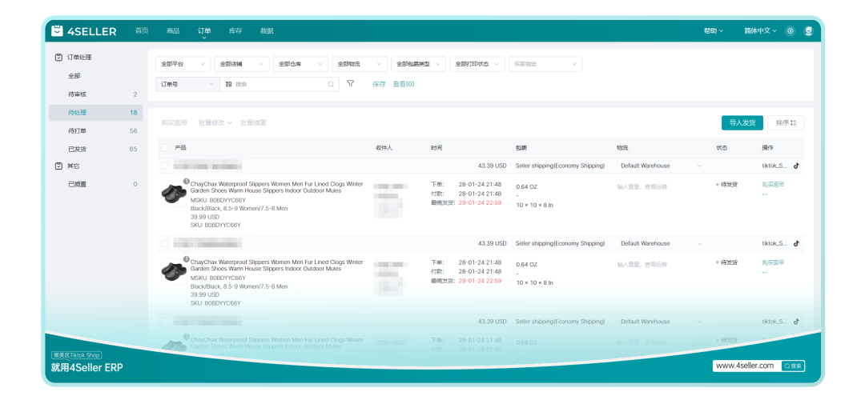Click 批量搁置 in batch toolbar

[253, 122]
